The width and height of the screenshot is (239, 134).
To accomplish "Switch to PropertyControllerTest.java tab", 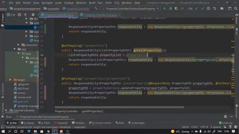I will tap(100, 15).
